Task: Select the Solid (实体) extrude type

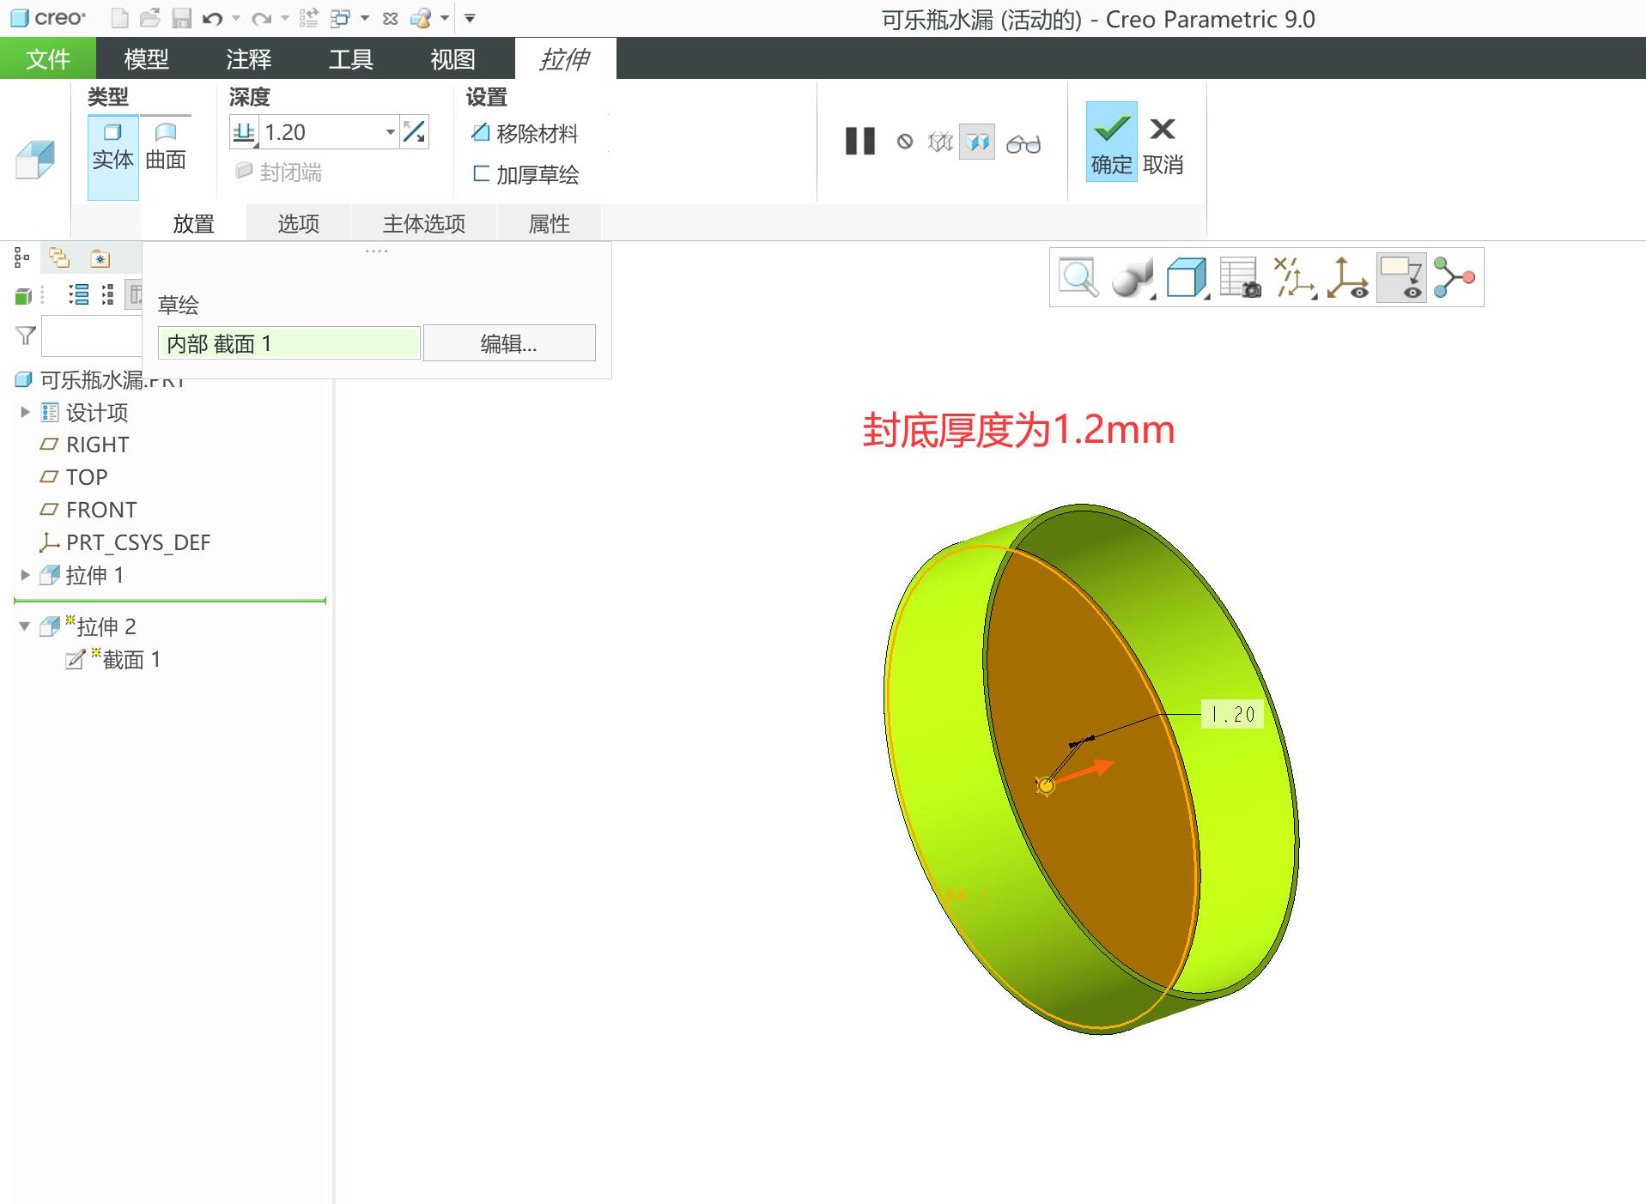Action: 112,157
